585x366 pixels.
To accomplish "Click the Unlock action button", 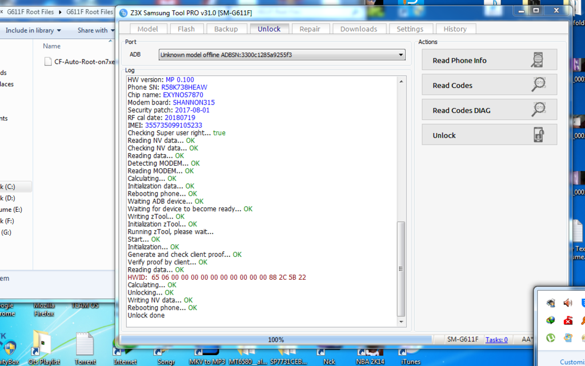I will (489, 135).
